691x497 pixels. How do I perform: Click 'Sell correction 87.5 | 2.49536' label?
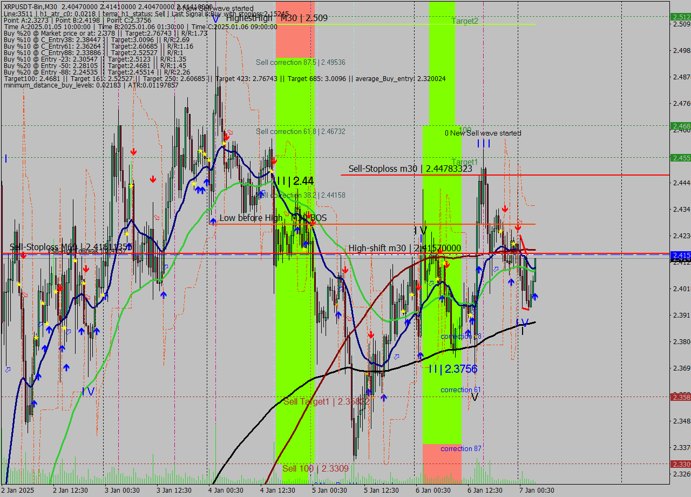pos(301,63)
